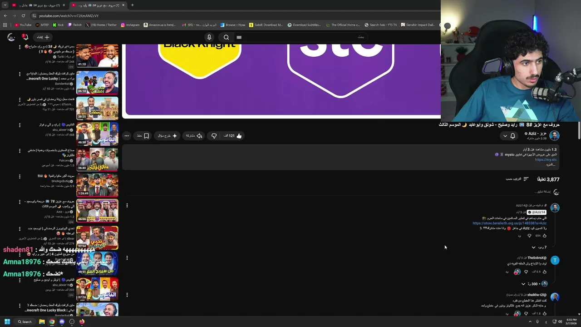Image resolution: width=581 pixels, height=327 pixels.
Task: Like the pinned Aziz14 comment with 694 likes
Action: pos(544,236)
